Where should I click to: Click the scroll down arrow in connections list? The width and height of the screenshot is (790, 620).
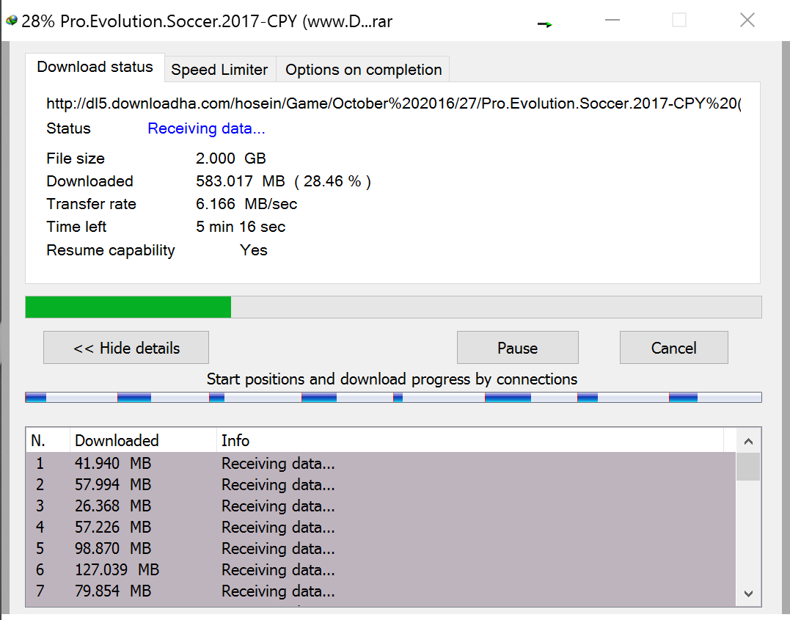[748, 594]
